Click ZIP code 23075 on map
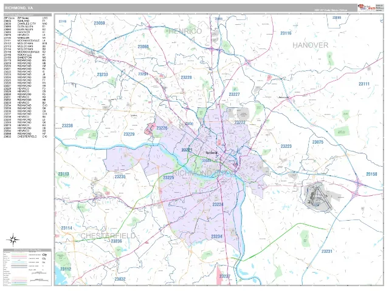The width and height of the screenshot is (389, 291). pos(318,142)
